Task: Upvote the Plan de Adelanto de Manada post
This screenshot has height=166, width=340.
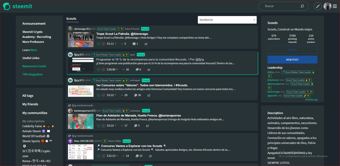Action: 99,126
